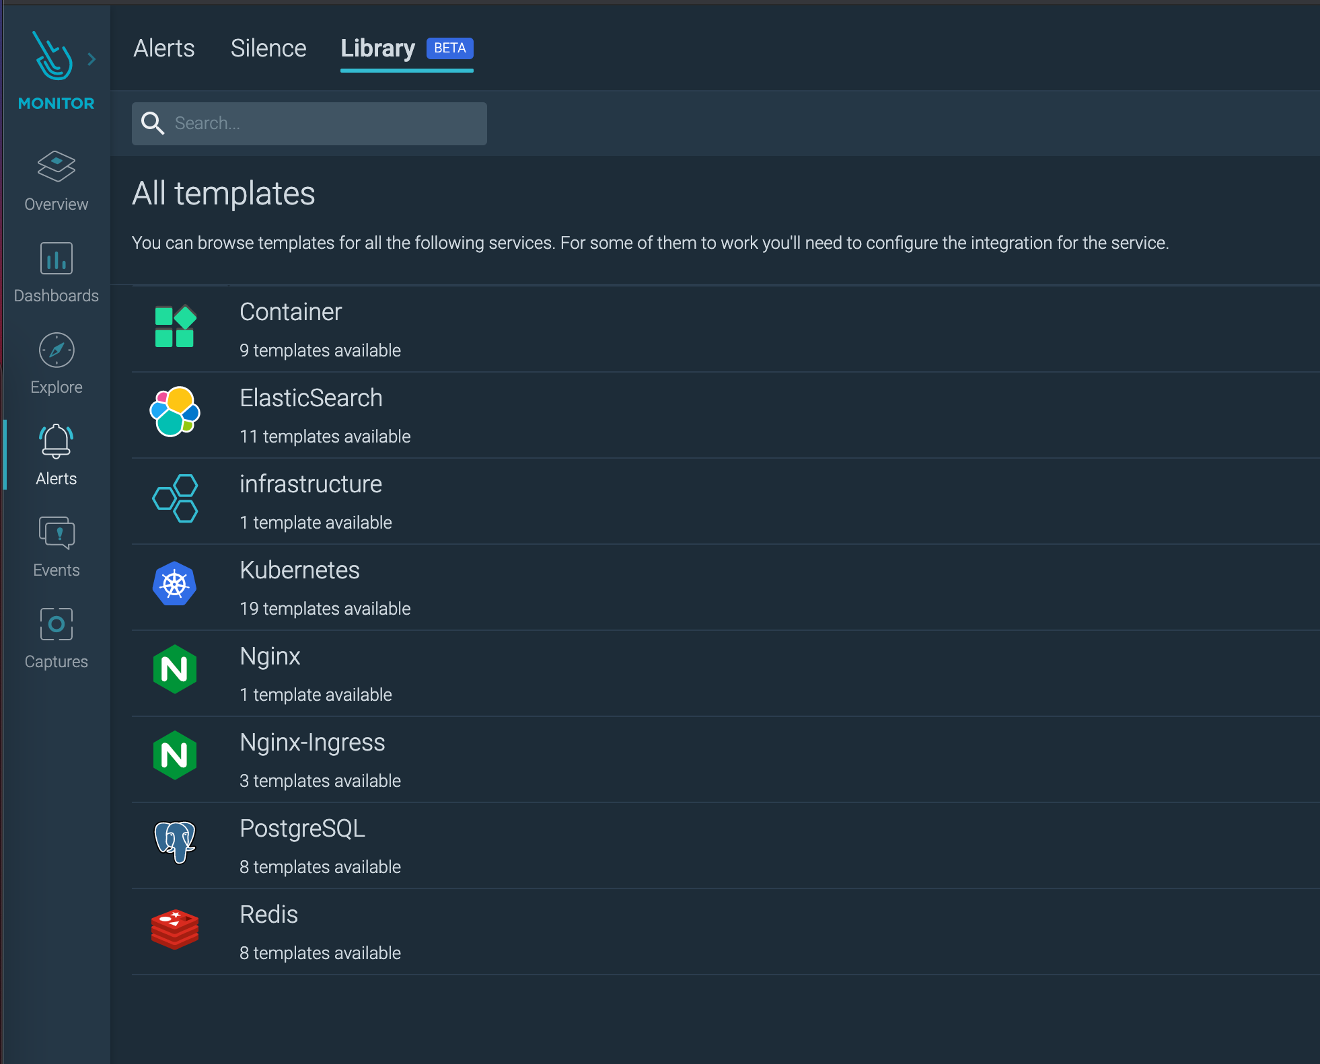This screenshot has height=1064, width=1320.
Task: Go to Dashboards in the sidebar
Action: coord(56,259)
